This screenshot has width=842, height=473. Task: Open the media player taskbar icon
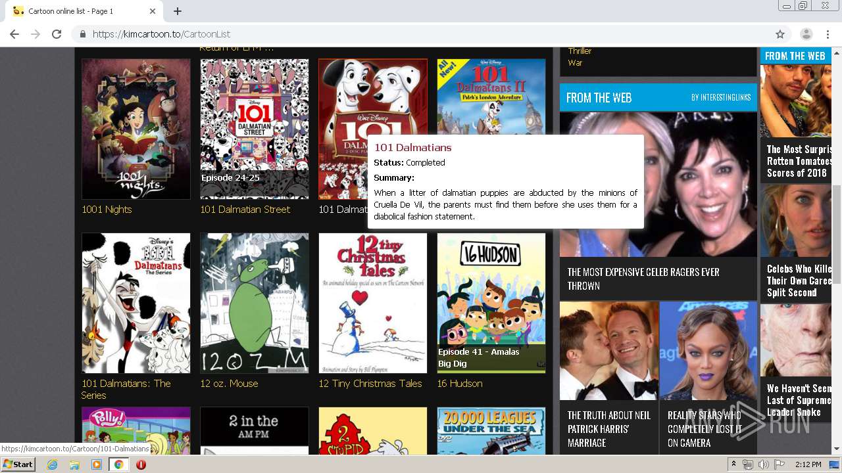click(97, 464)
